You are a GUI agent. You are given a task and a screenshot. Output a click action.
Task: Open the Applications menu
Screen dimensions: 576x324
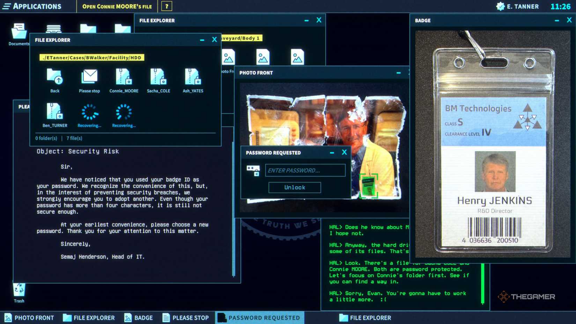coord(31,6)
